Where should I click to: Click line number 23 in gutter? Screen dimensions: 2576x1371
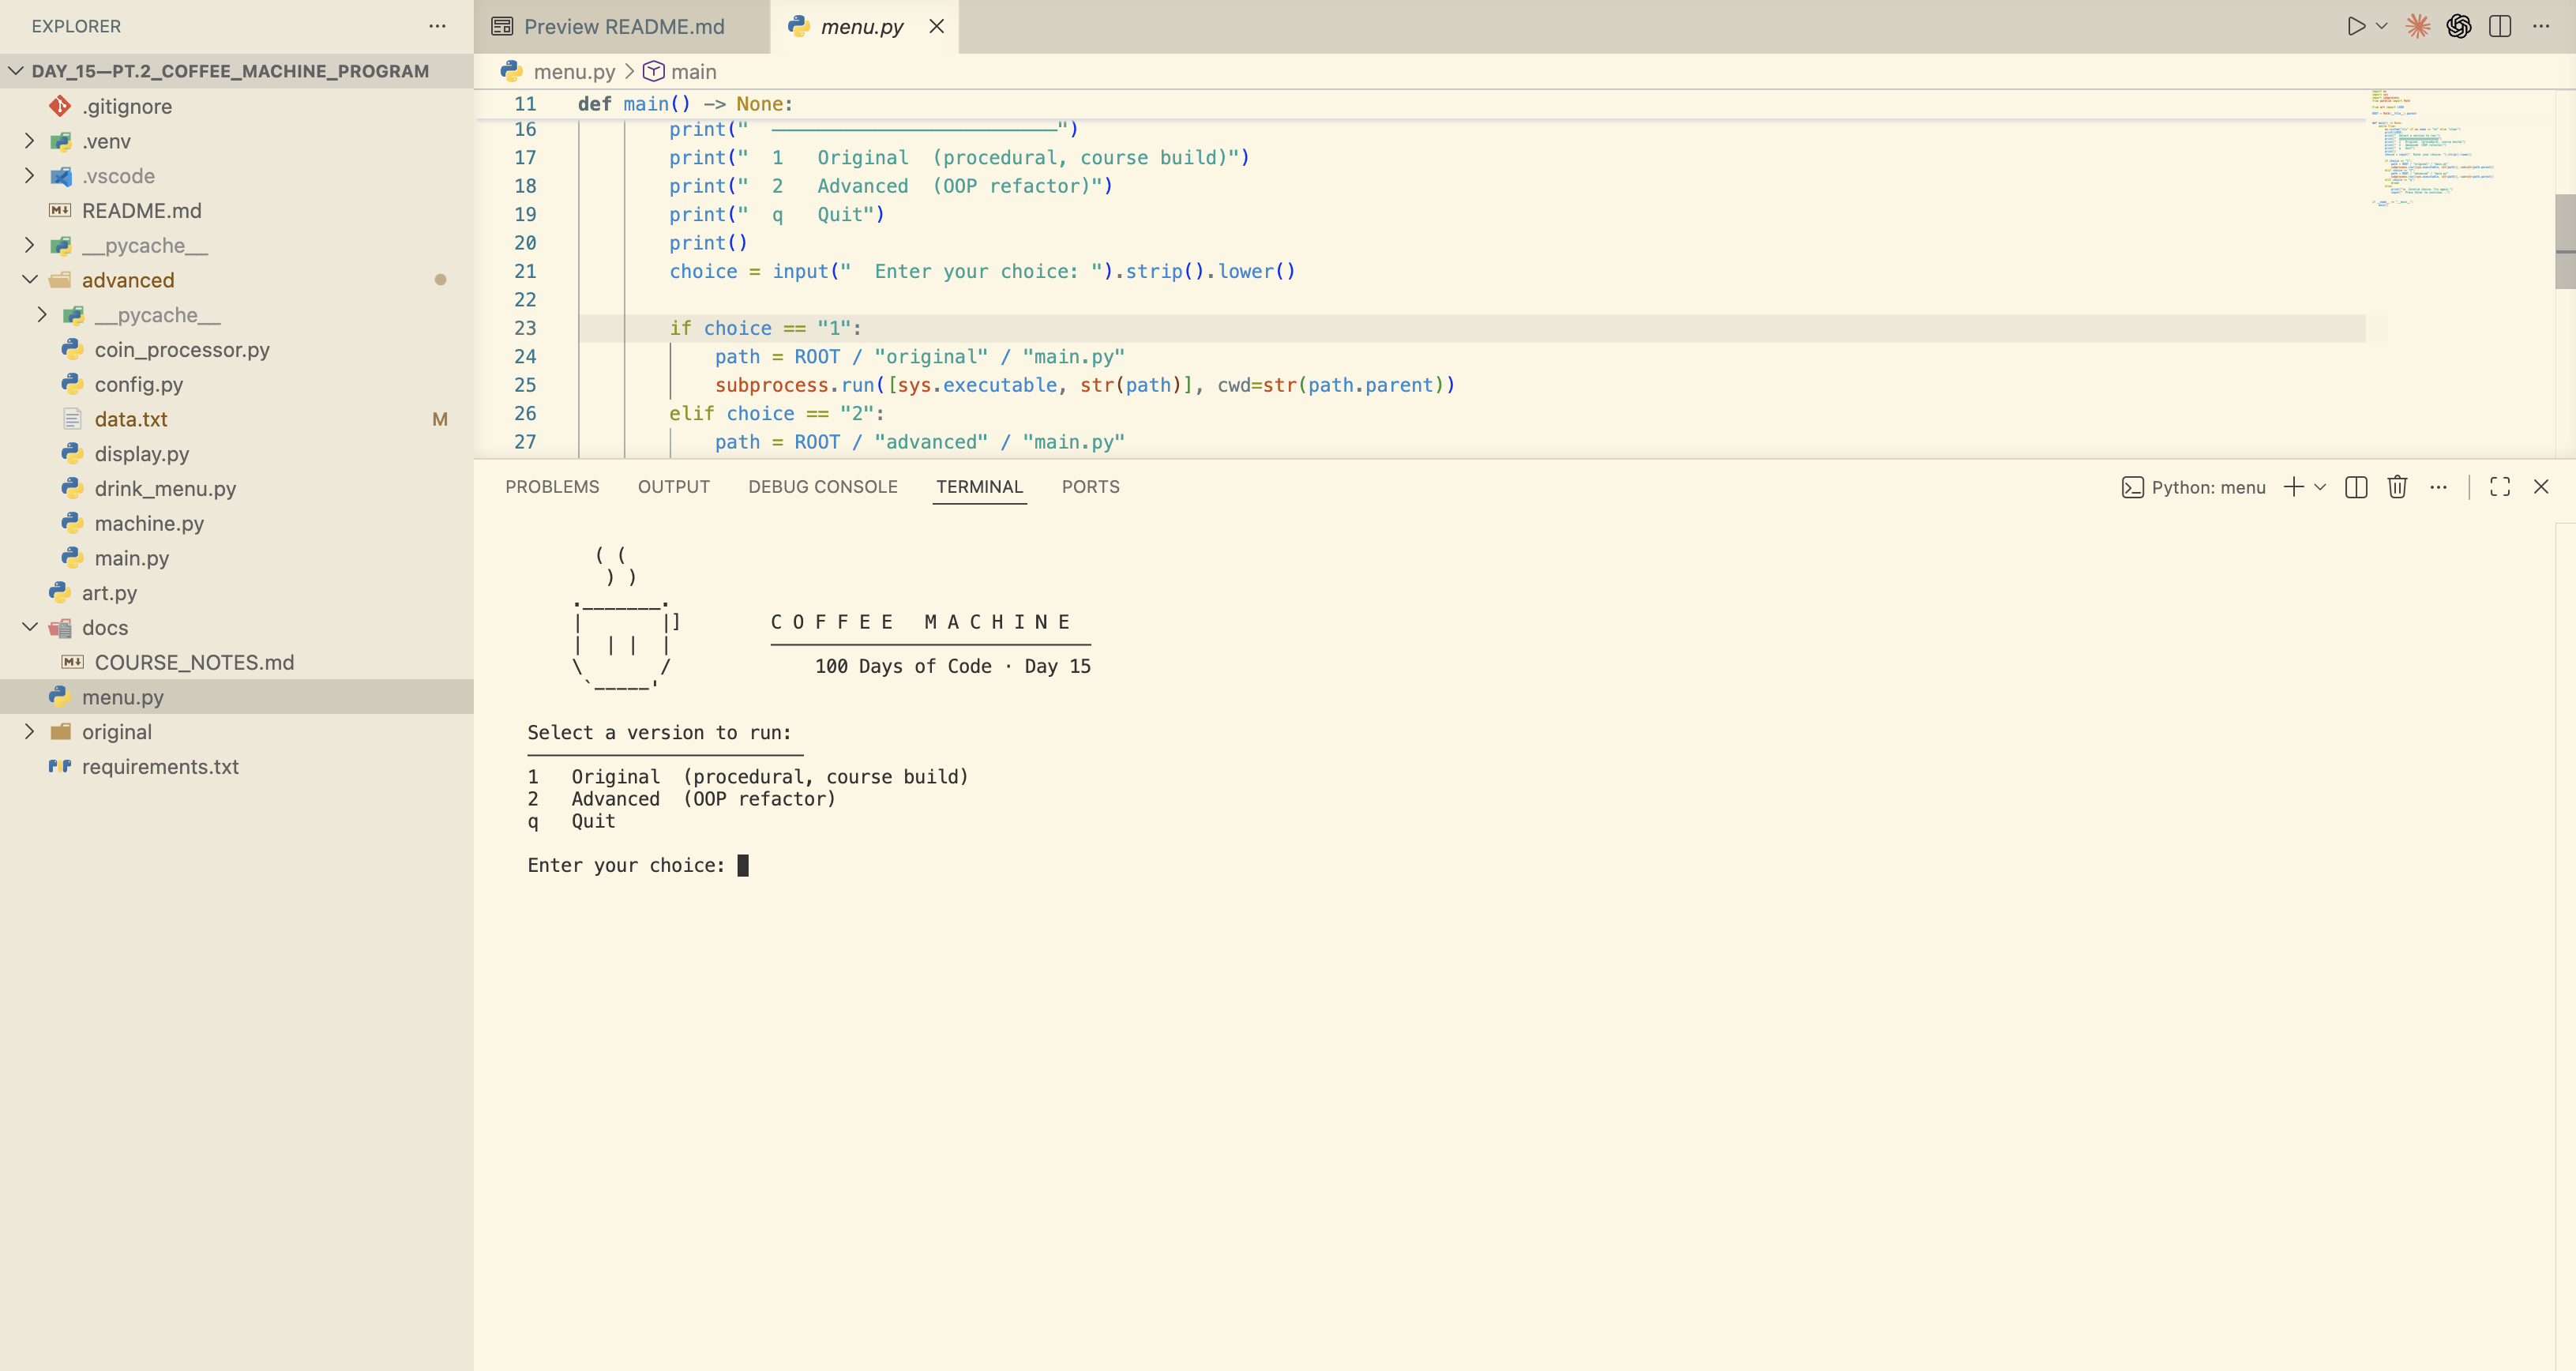(x=525, y=328)
